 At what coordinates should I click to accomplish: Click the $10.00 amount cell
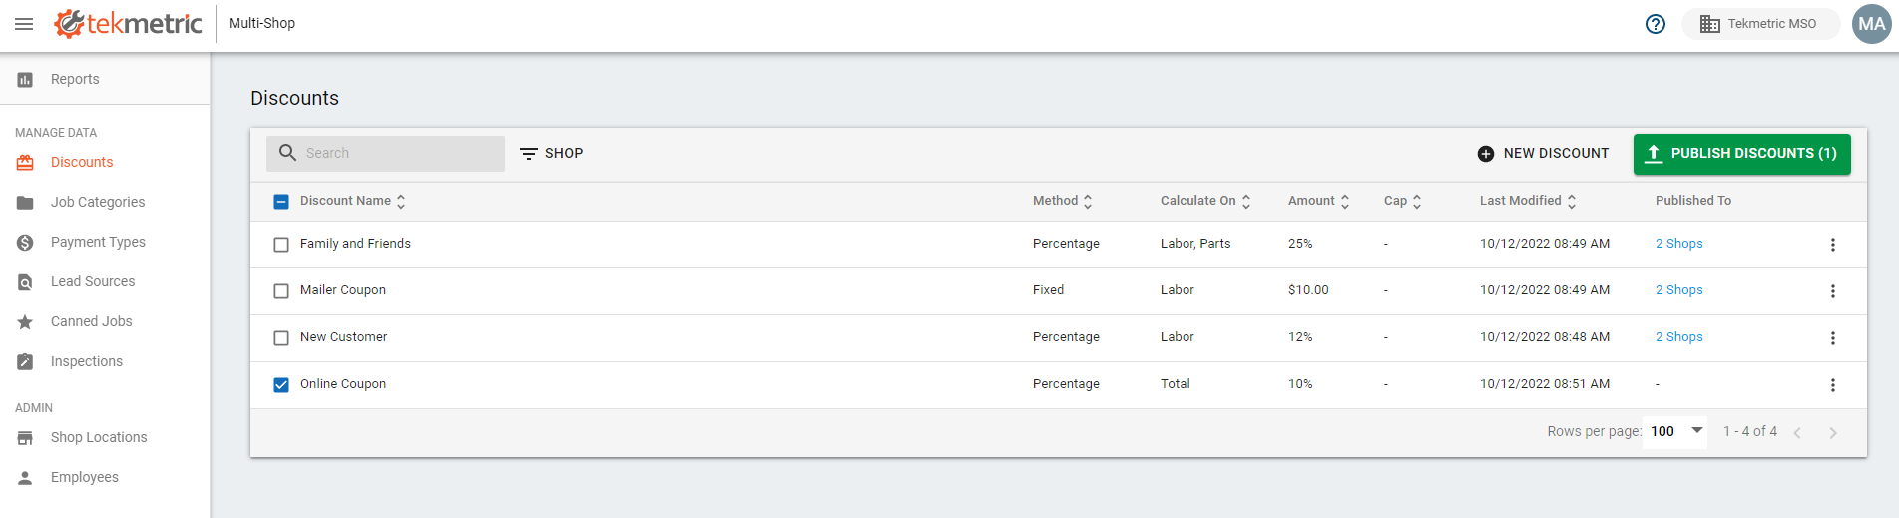(x=1308, y=290)
